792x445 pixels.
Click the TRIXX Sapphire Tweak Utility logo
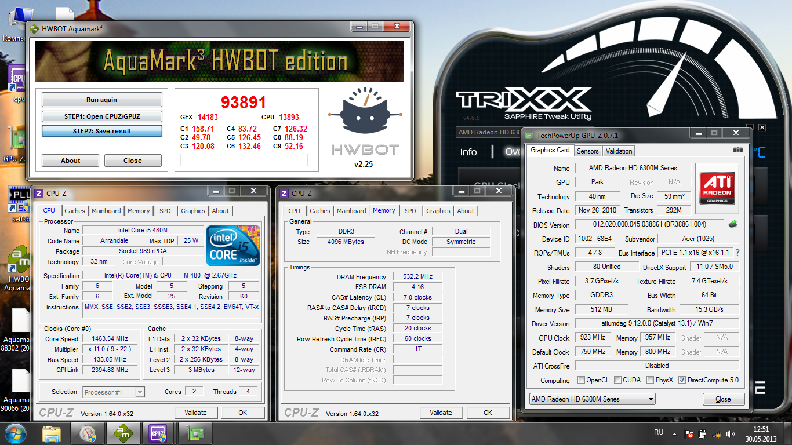(524, 103)
